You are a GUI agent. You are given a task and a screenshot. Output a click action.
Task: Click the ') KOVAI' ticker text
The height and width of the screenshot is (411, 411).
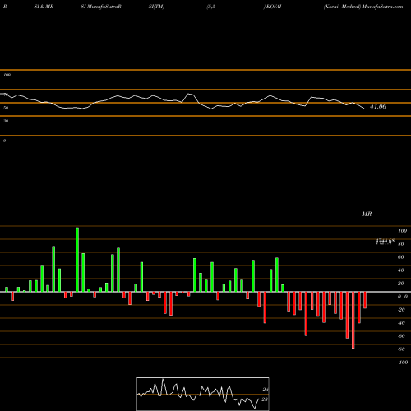(272, 7)
